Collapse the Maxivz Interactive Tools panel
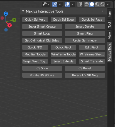This screenshot has height=127, width=115. tap(23, 11)
